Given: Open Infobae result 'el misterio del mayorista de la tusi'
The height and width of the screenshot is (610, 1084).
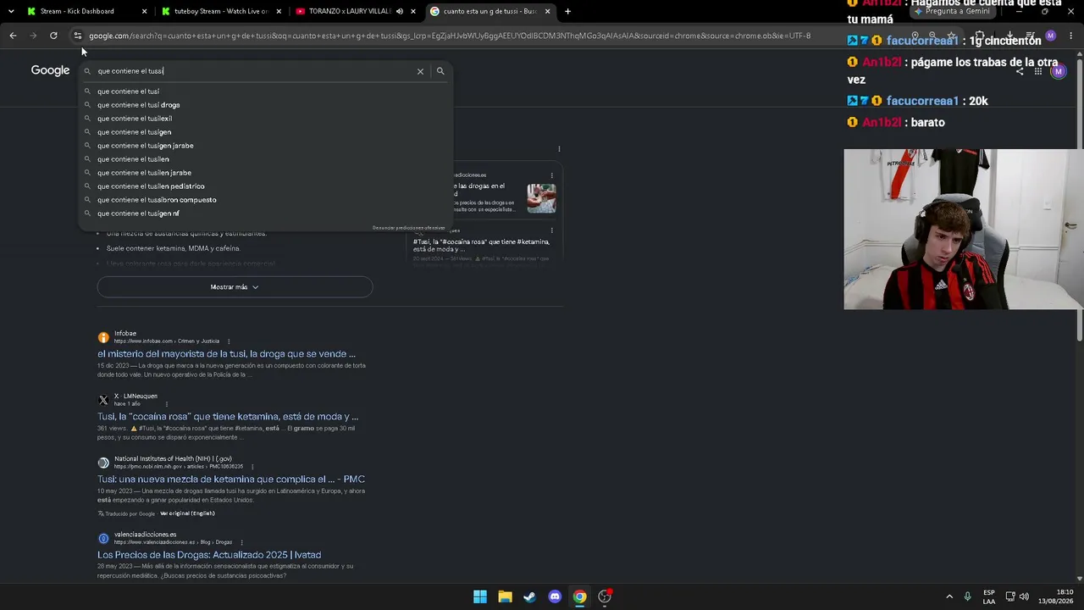Looking at the screenshot, I should click(226, 354).
